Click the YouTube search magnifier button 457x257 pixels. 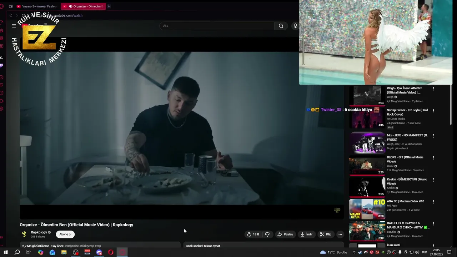pyautogui.click(x=281, y=26)
